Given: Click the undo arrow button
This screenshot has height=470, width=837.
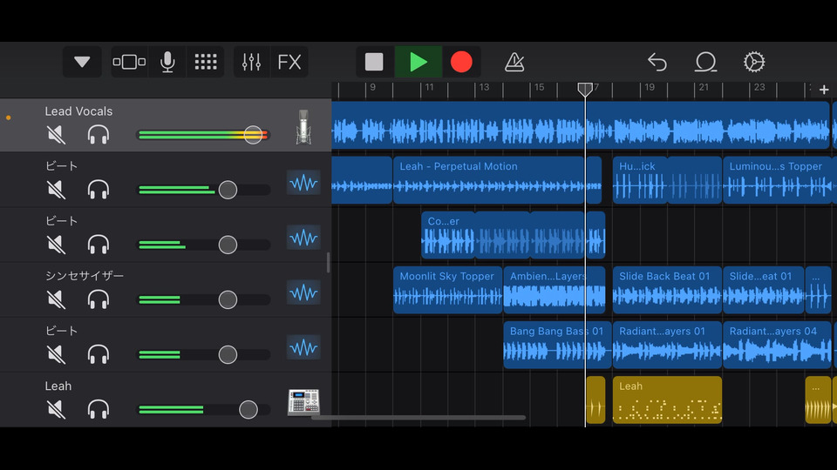Looking at the screenshot, I should [657, 63].
